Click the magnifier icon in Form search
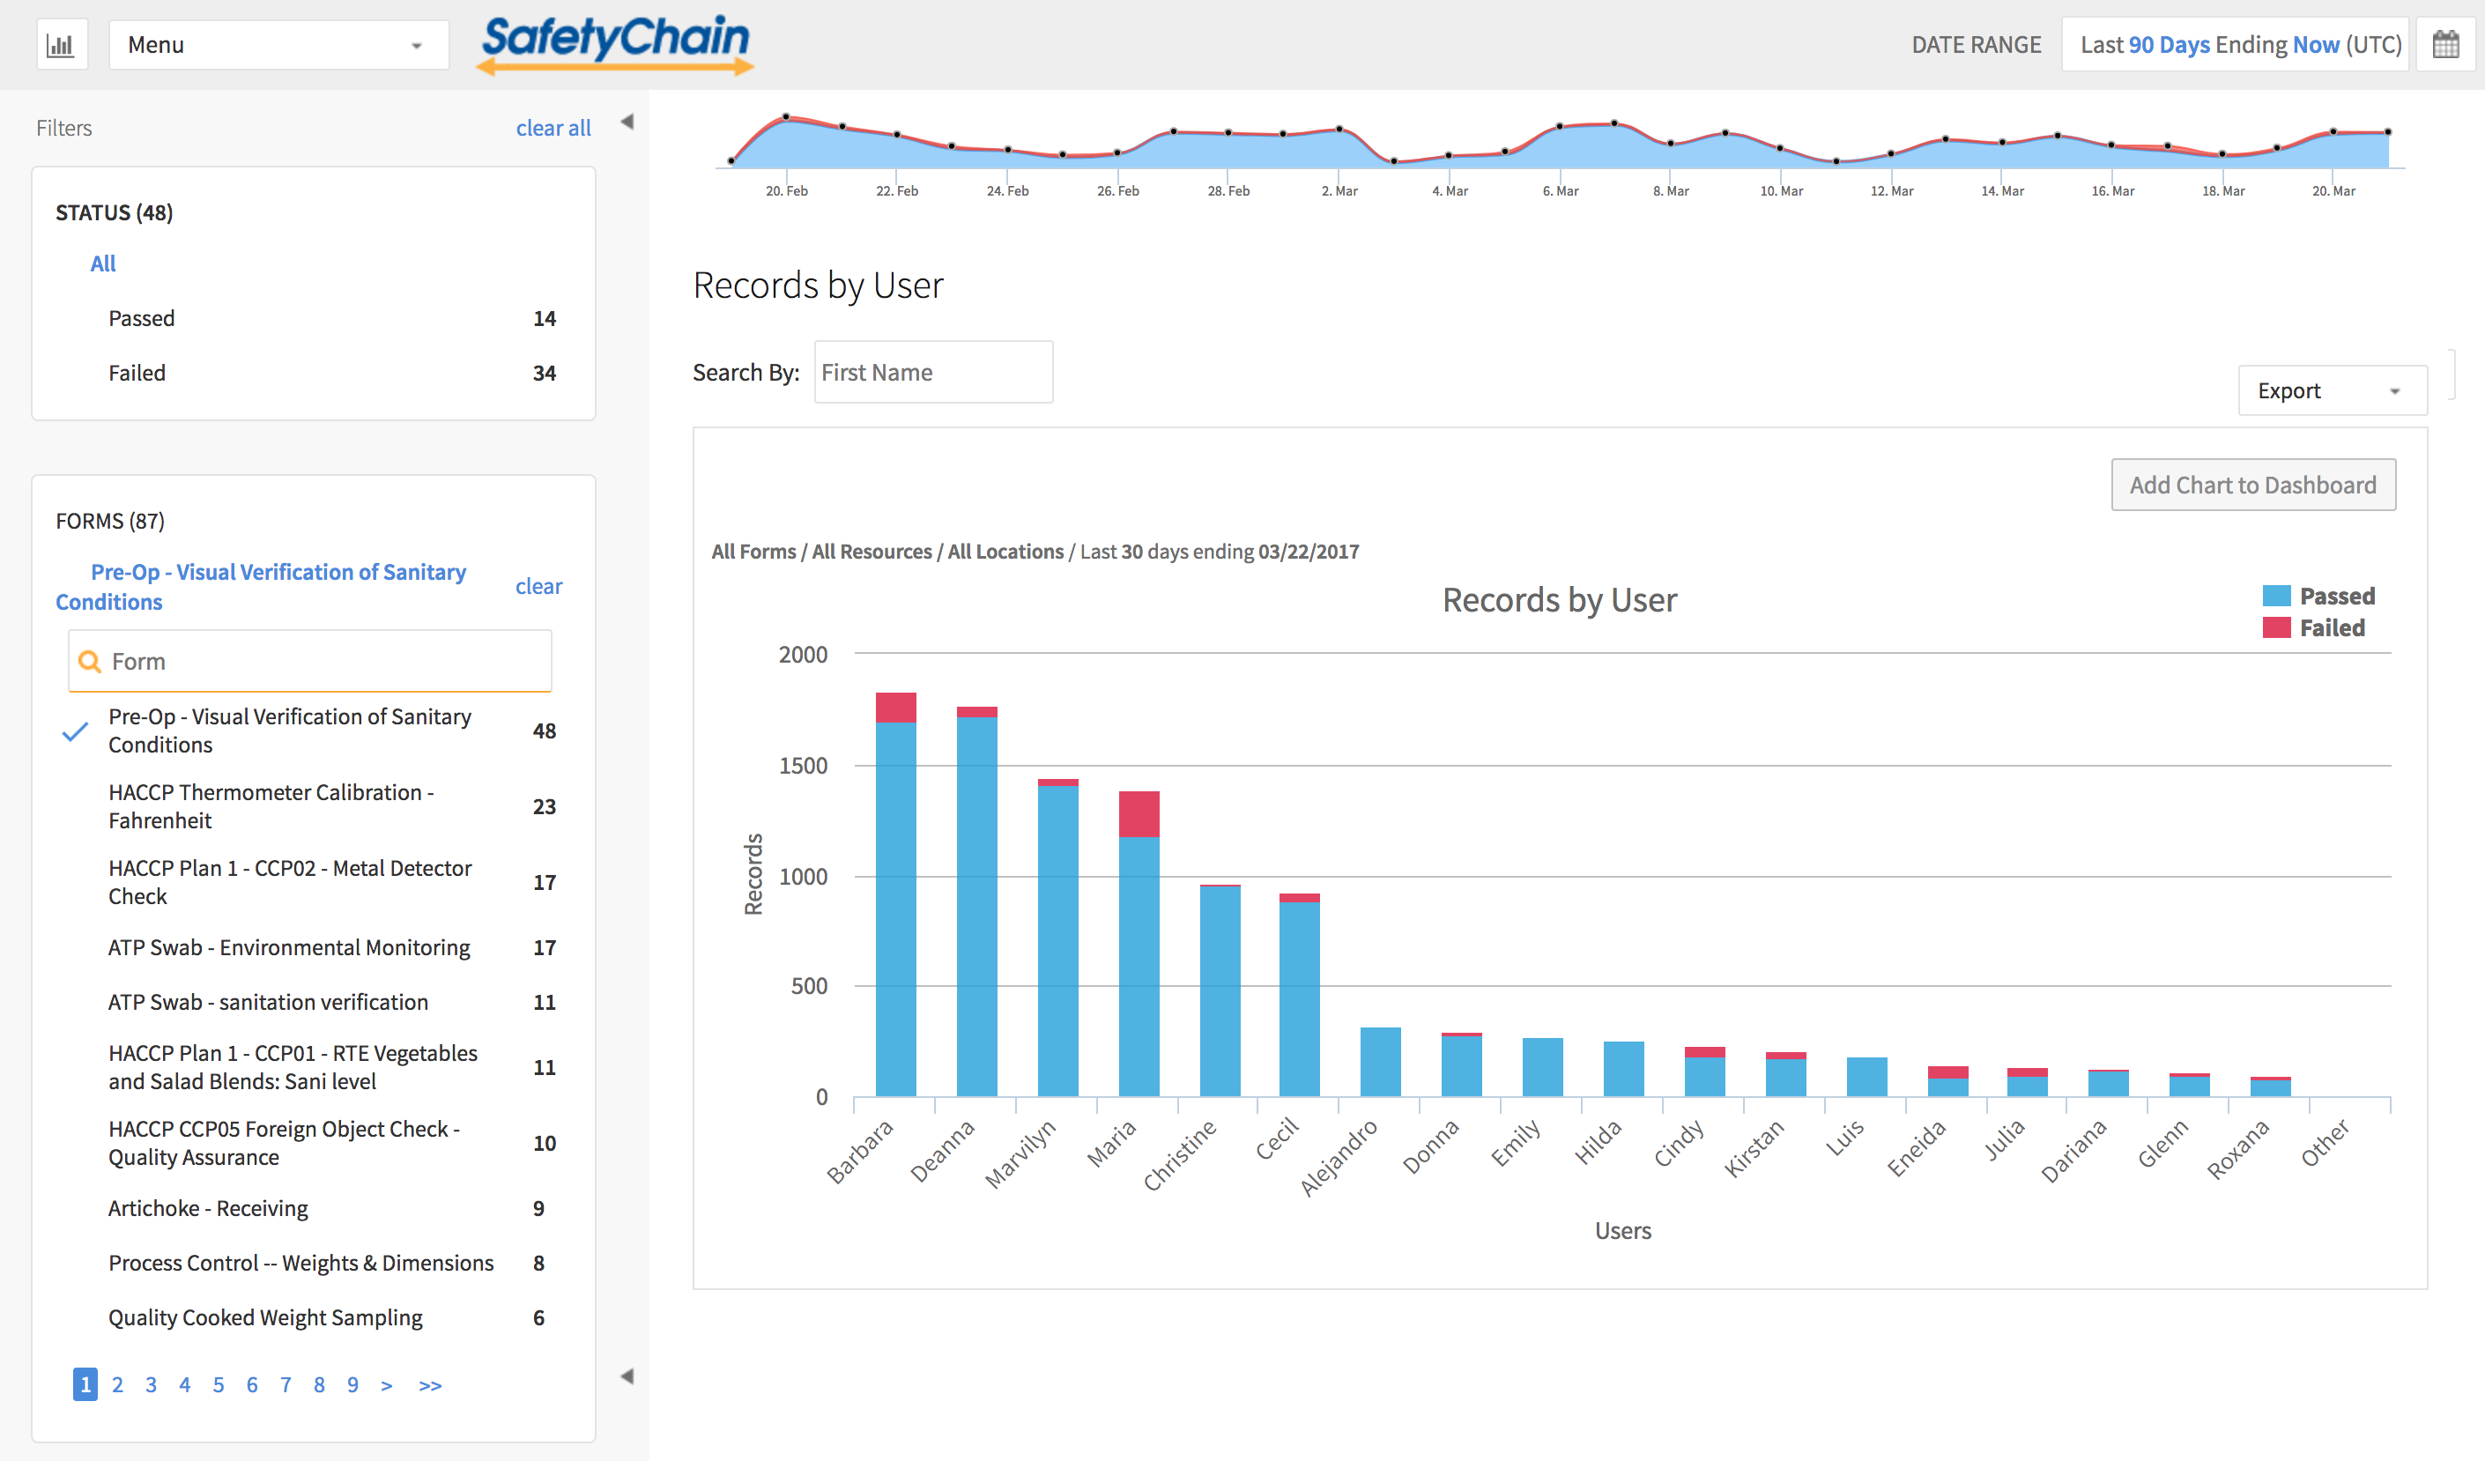This screenshot has width=2485, height=1461. pyautogui.click(x=90, y=662)
